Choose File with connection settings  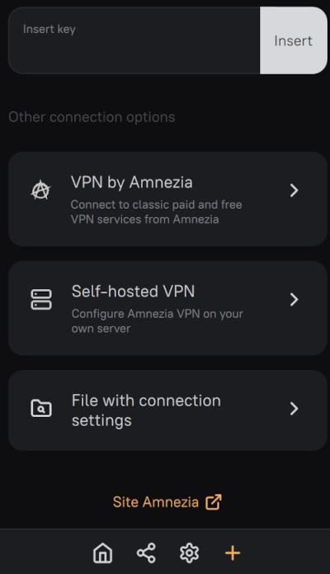tap(167, 410)
